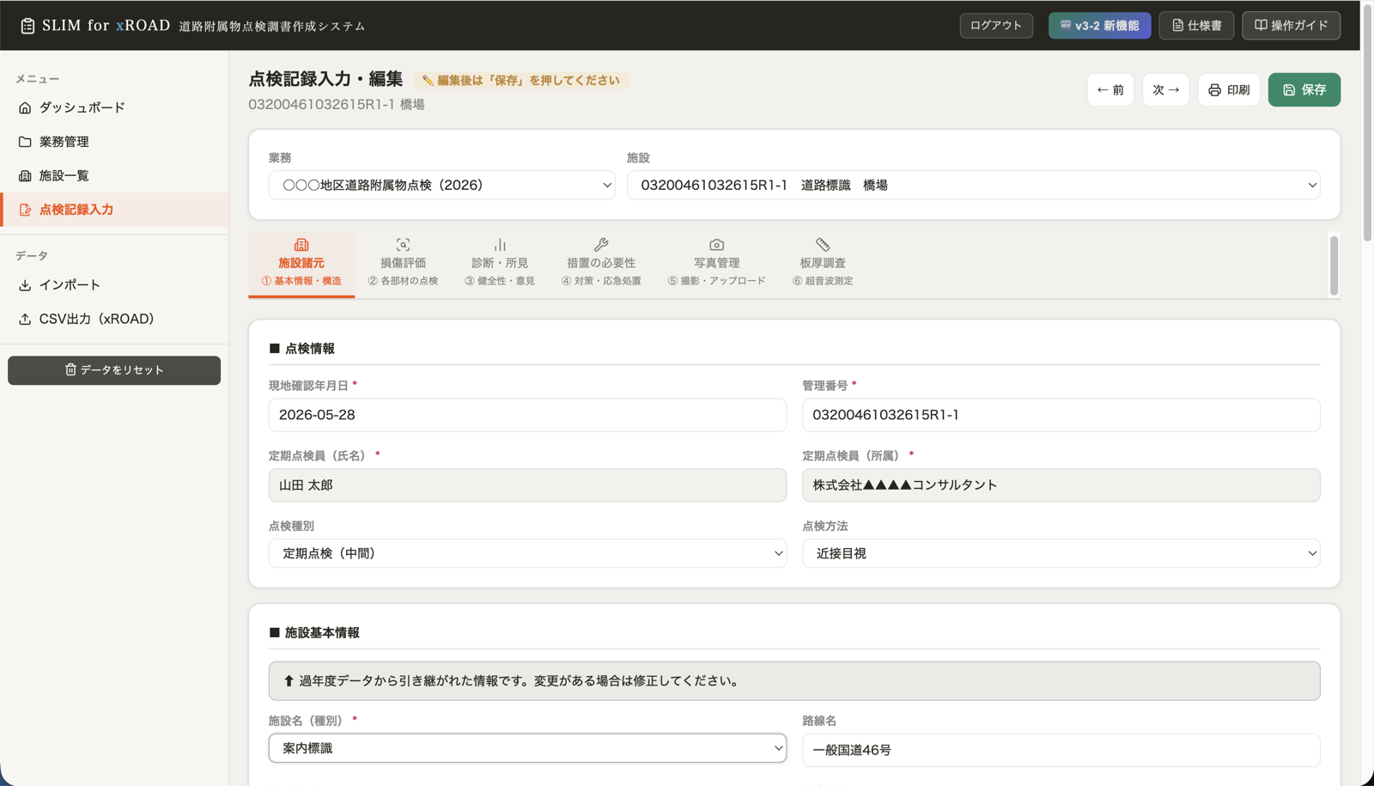Screen dimensions: 1374x786
Task: Click the 現地確認年月日 date field
Action: pyautogui.click(x=527, y=415)
